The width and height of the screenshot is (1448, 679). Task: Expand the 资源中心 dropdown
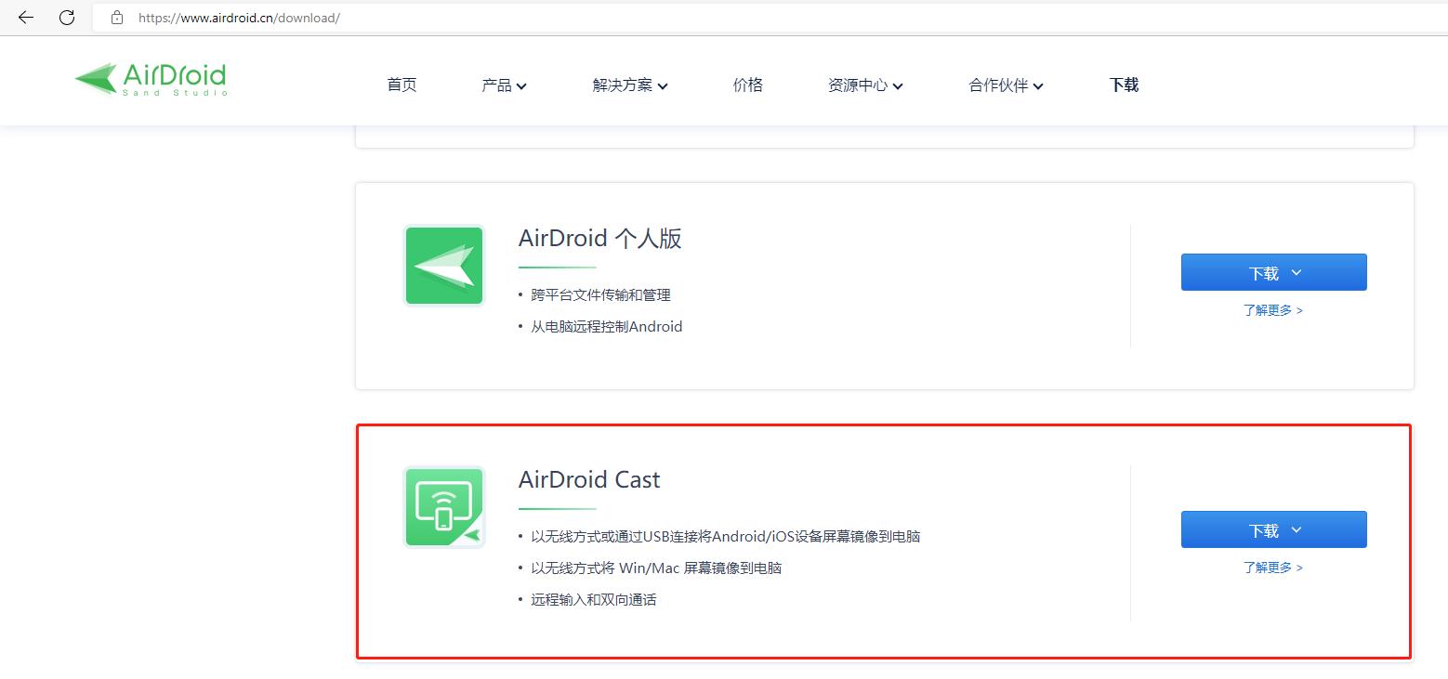coord(864,85)
